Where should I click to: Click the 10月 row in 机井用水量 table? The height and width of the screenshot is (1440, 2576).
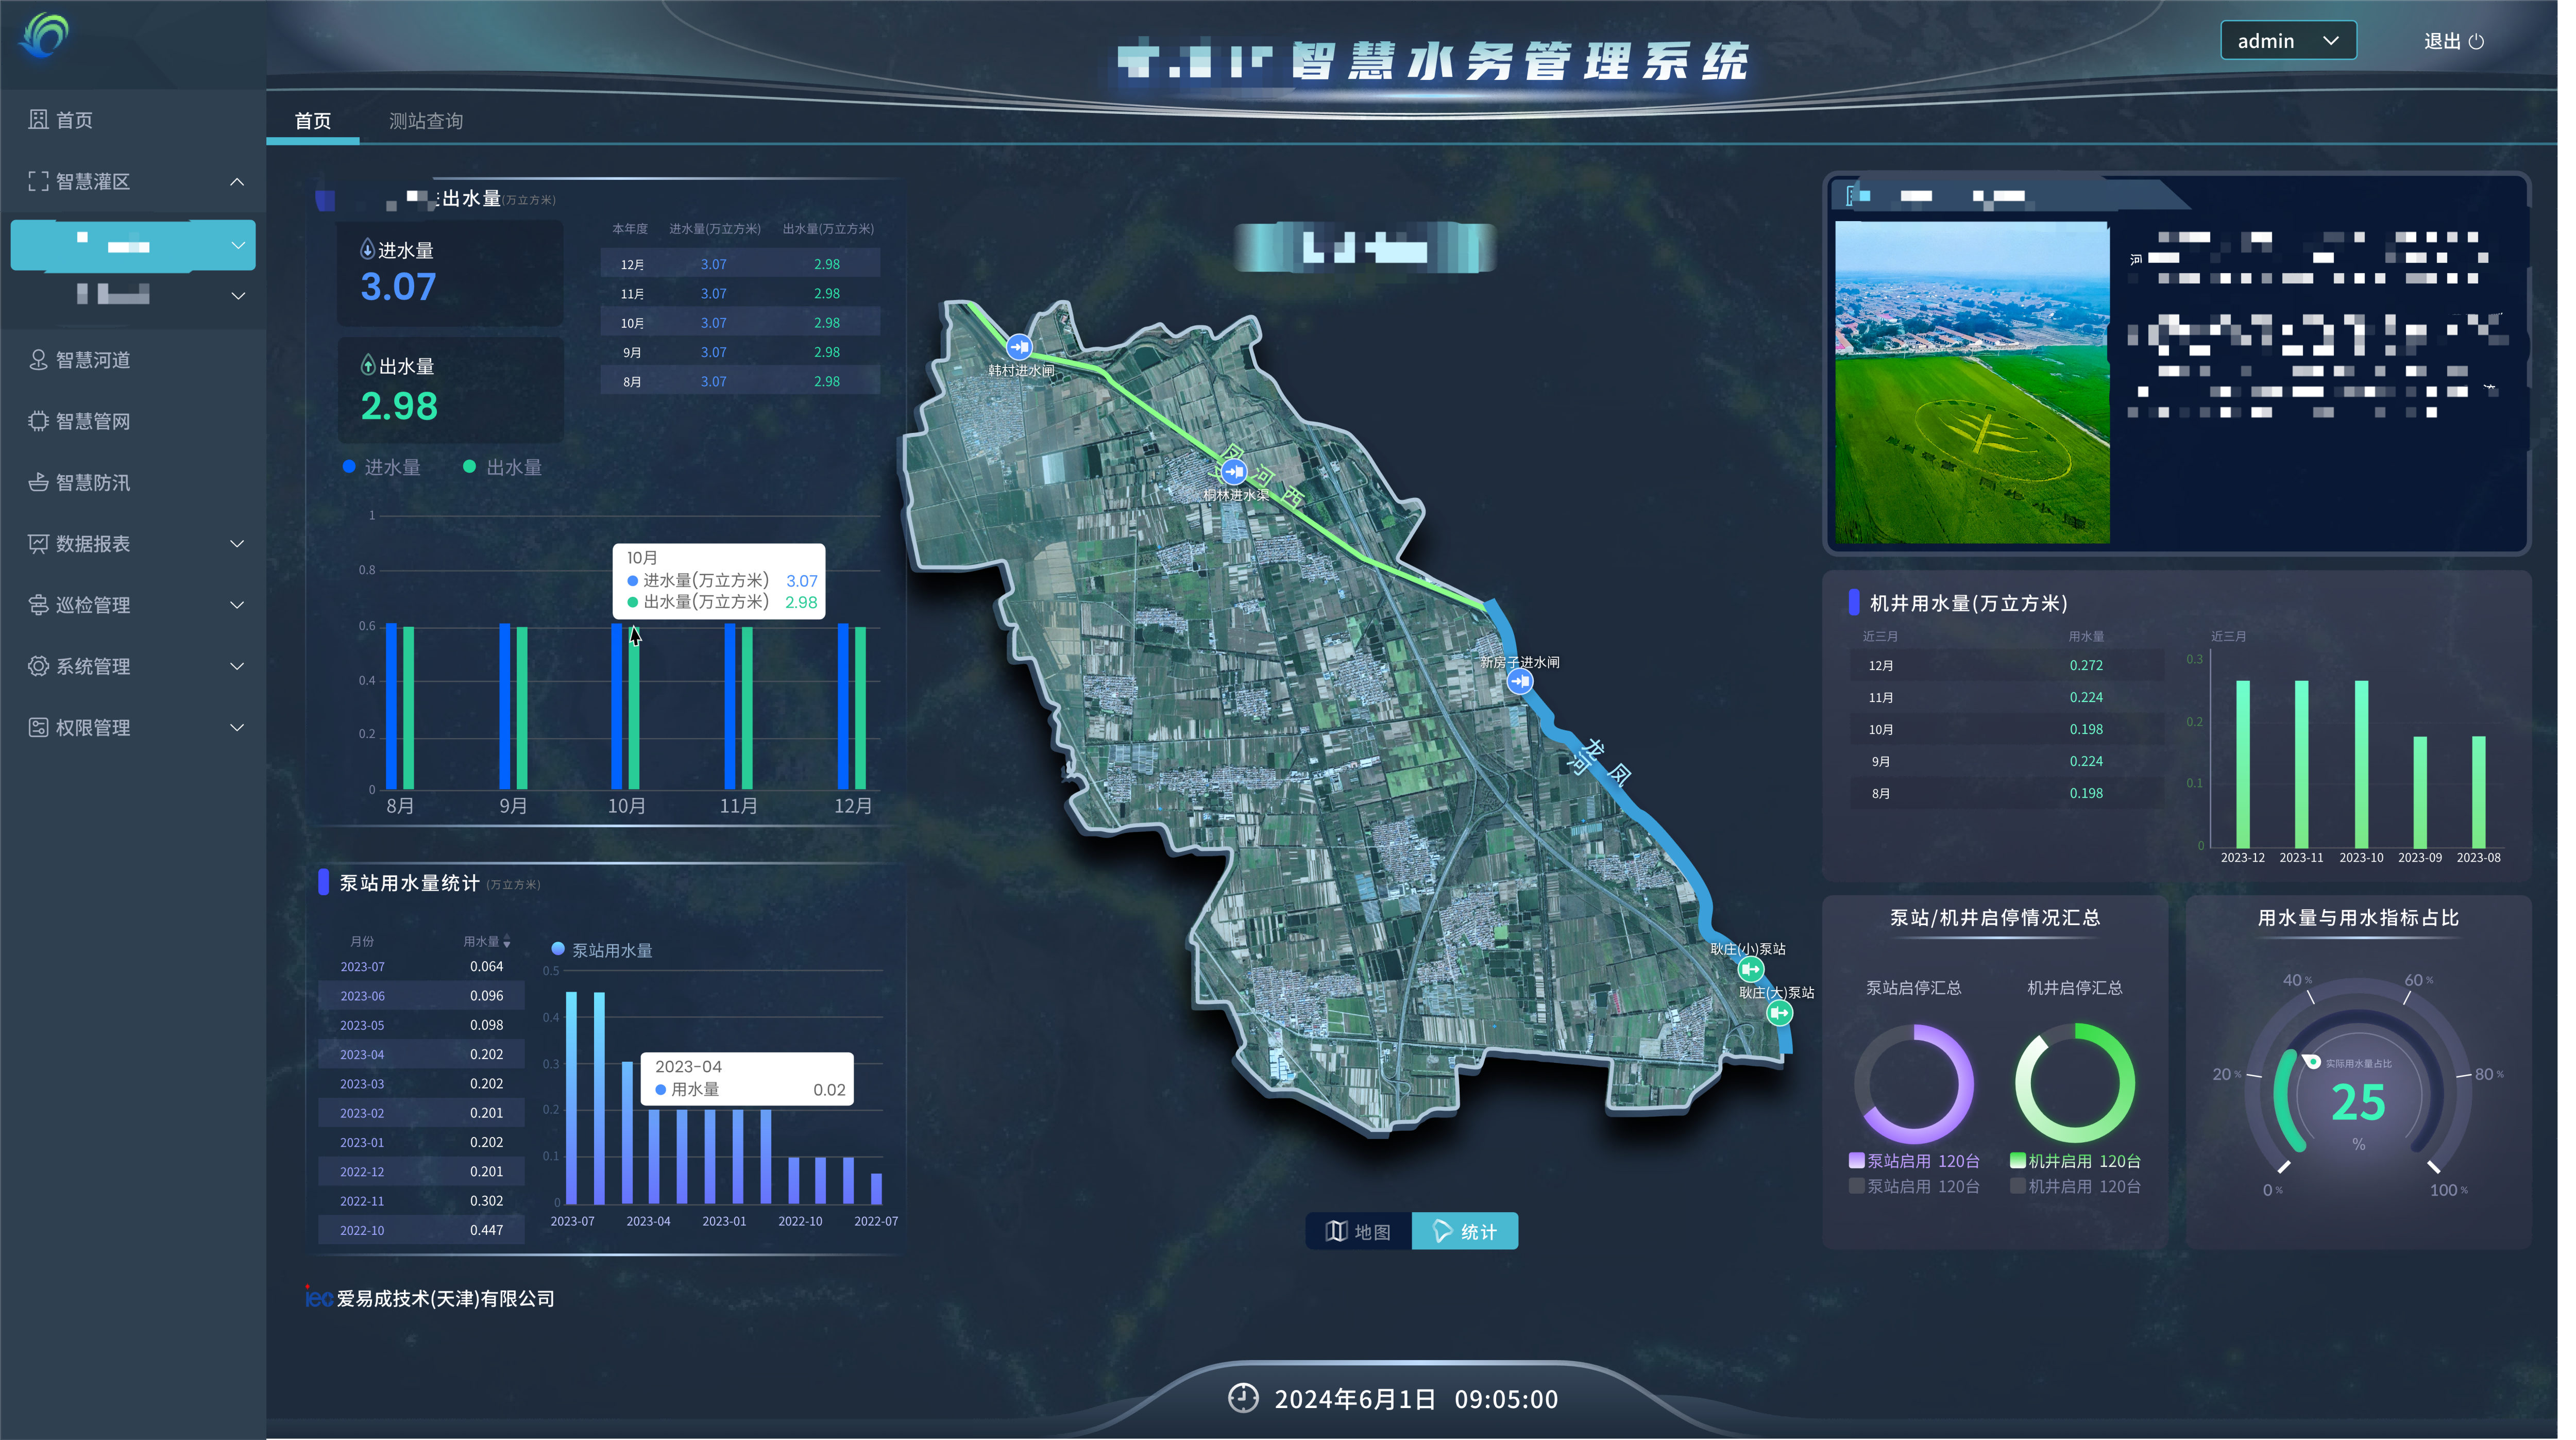[x=2006, y=729]
